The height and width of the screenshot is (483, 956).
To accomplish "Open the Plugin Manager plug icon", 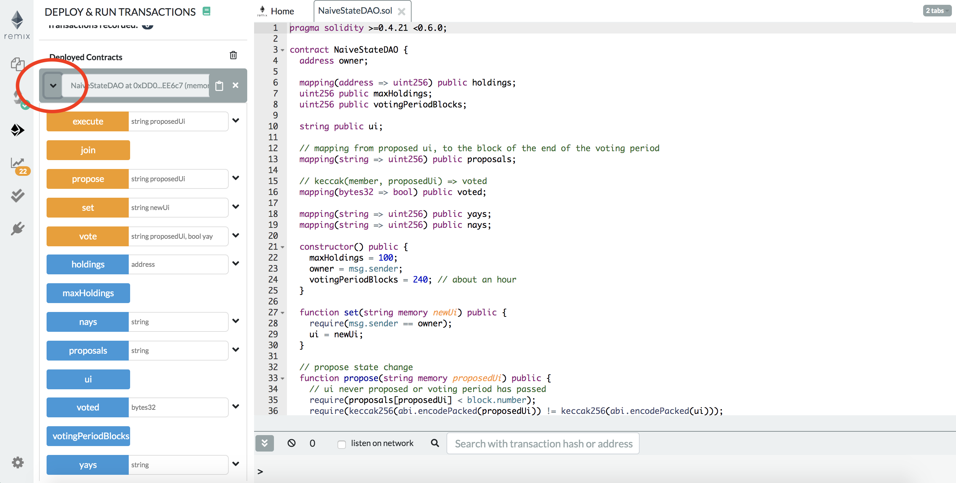I will [17, 229].
